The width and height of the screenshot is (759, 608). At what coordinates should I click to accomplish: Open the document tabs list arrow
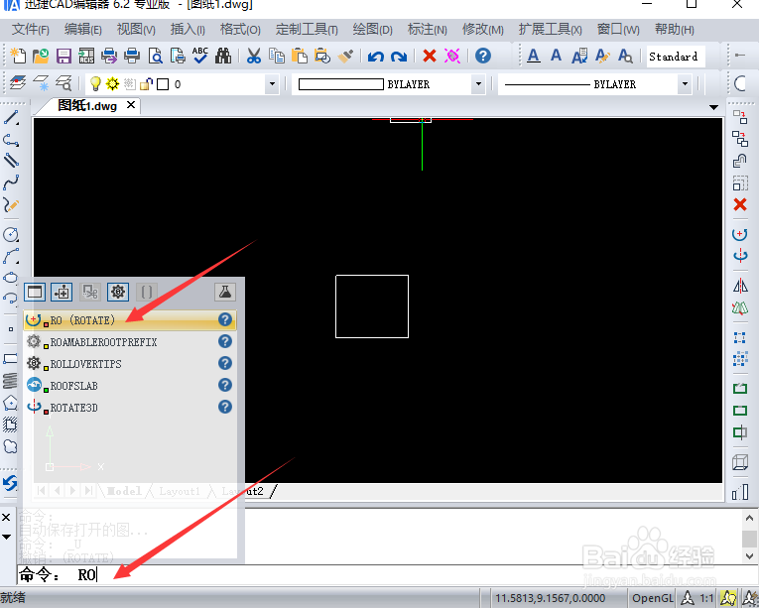tap(713, 107)
